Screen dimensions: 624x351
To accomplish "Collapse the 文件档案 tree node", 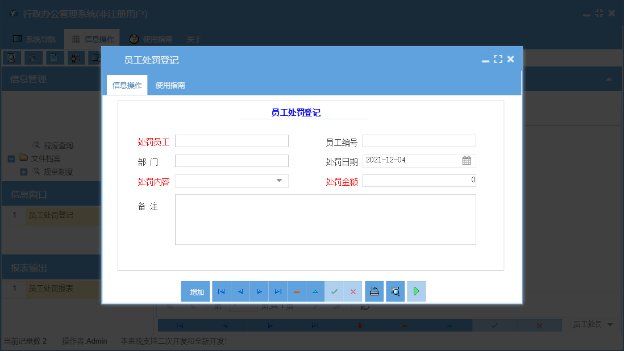I will click(10, 158).
